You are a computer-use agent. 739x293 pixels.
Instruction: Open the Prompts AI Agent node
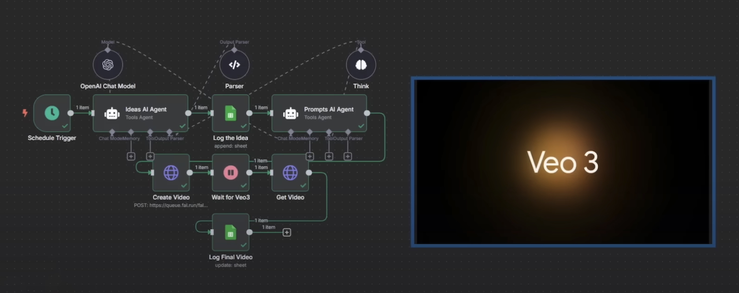[319, 113]
